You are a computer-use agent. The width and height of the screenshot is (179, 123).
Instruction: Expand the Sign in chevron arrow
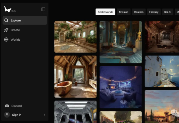click(x=44, y=115)
